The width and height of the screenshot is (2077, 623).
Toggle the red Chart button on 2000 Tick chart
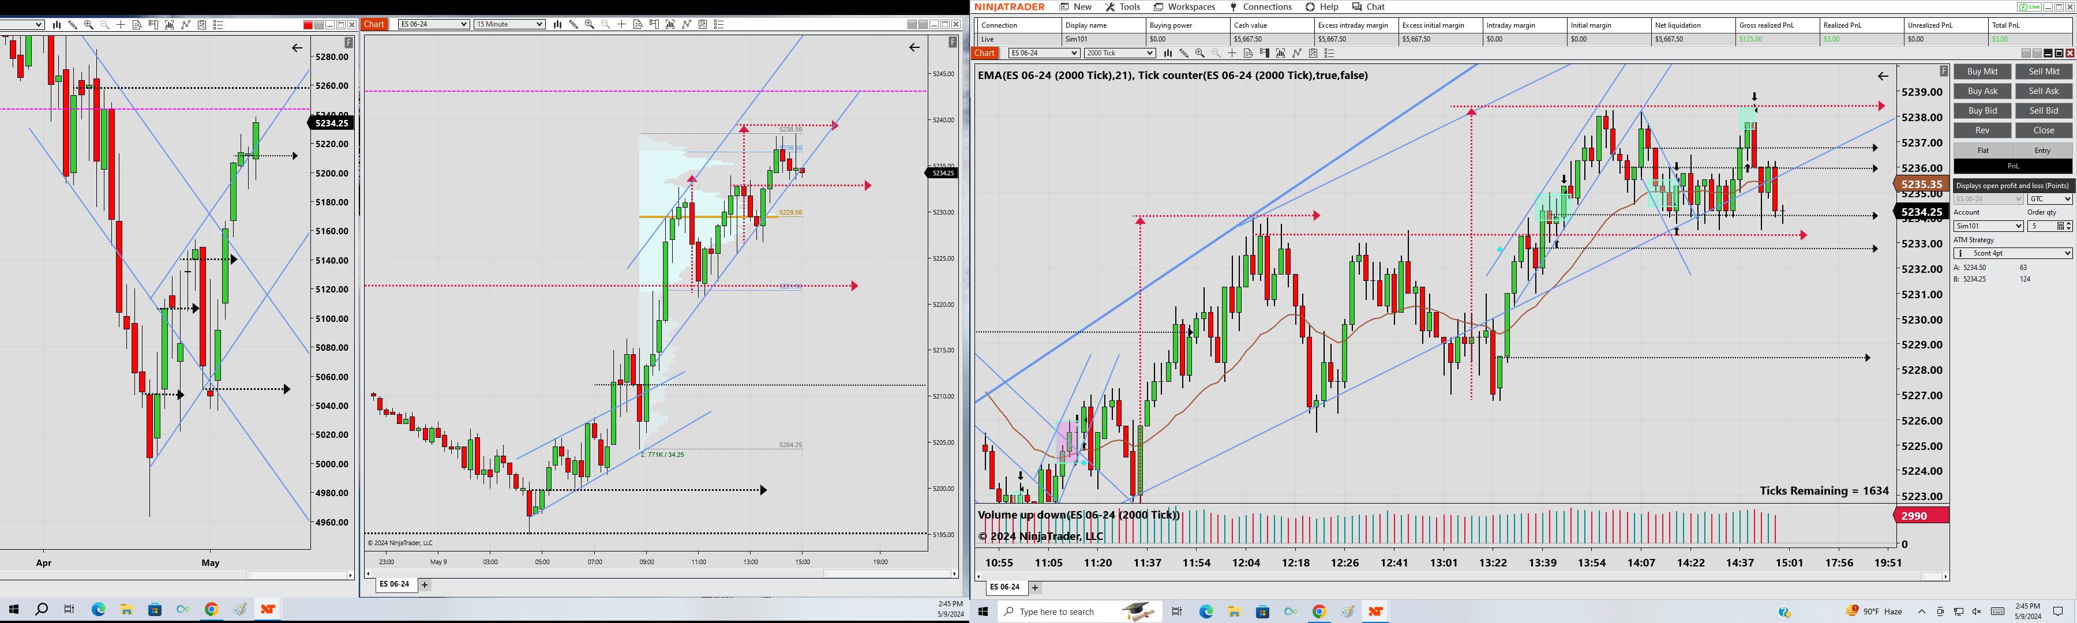(x=985, y=53)
